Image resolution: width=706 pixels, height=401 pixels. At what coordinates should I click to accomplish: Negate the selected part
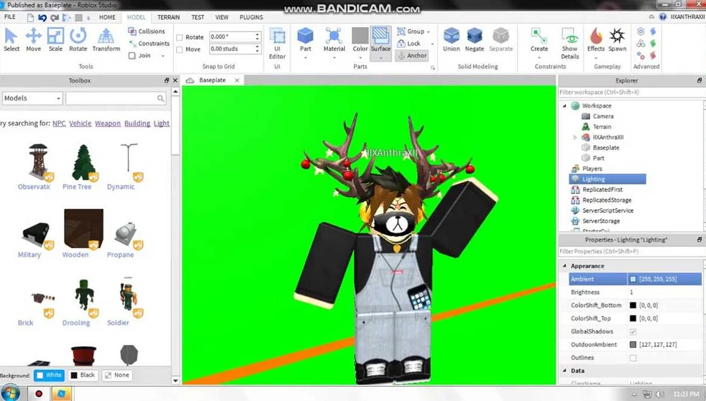point(475,40)
